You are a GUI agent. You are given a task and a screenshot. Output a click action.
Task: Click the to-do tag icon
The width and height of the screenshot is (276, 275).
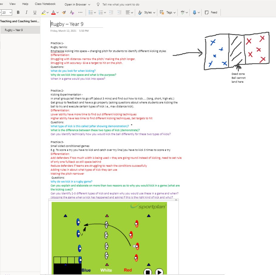tap(162, 12)
